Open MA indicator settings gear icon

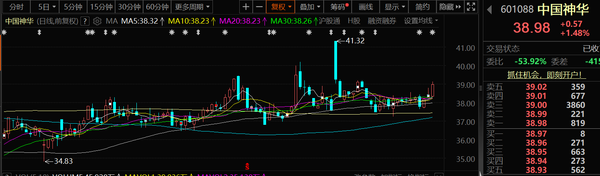pos(97,21)
